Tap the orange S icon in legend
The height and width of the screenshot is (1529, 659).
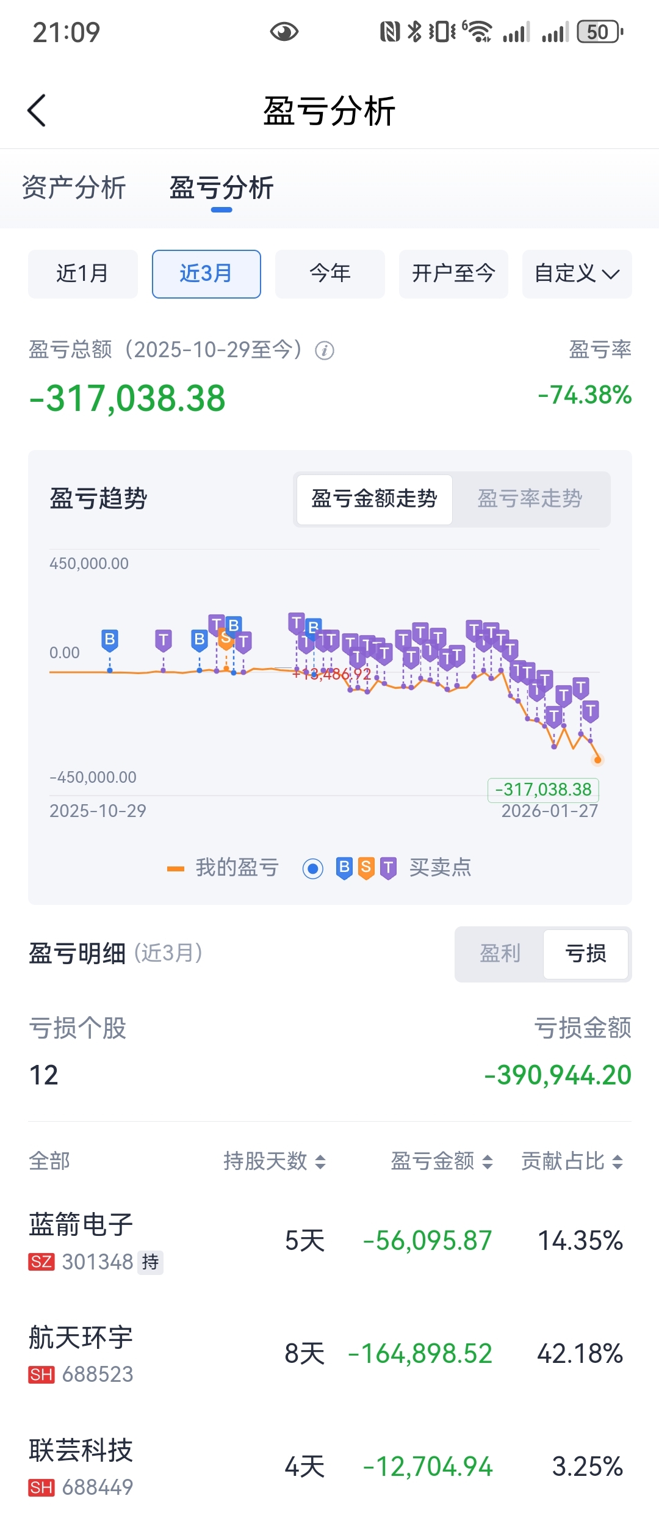(366, 868)
